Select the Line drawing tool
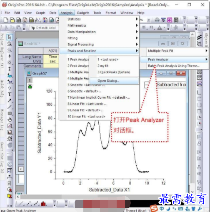The width and height of the screenshot is (210, 212). click(x=10, y=107)
